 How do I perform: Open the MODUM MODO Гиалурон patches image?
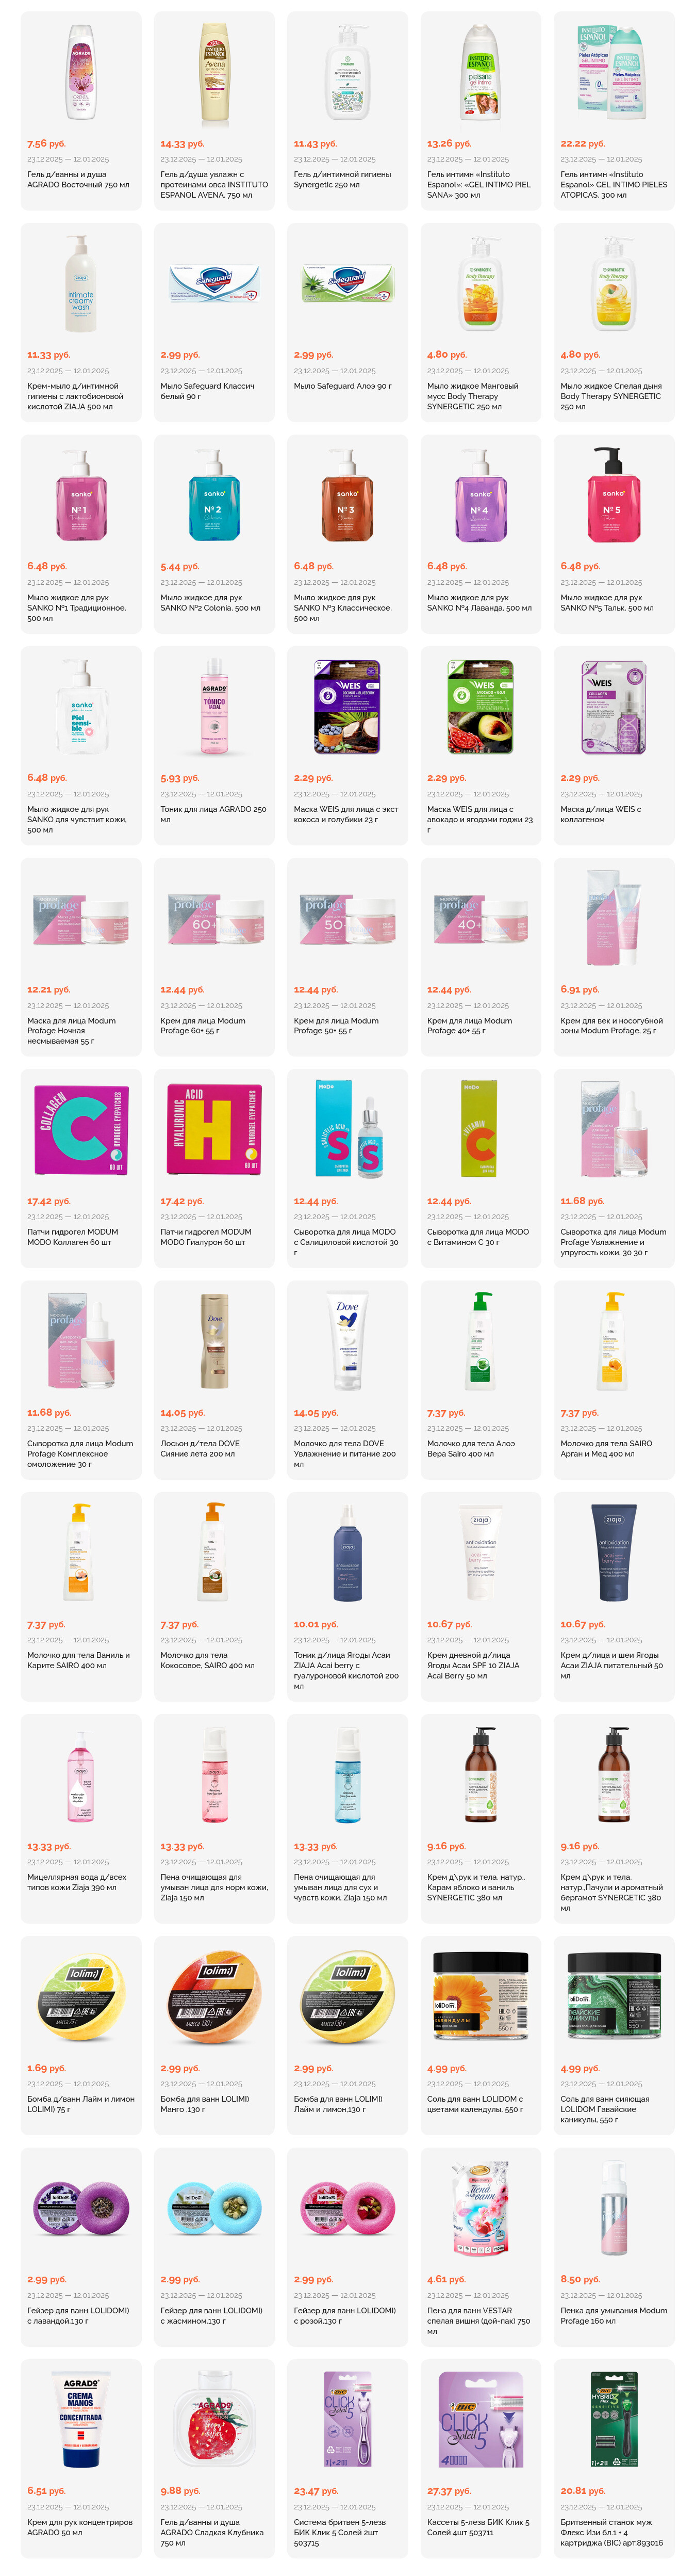click(x=213, y=1130)
